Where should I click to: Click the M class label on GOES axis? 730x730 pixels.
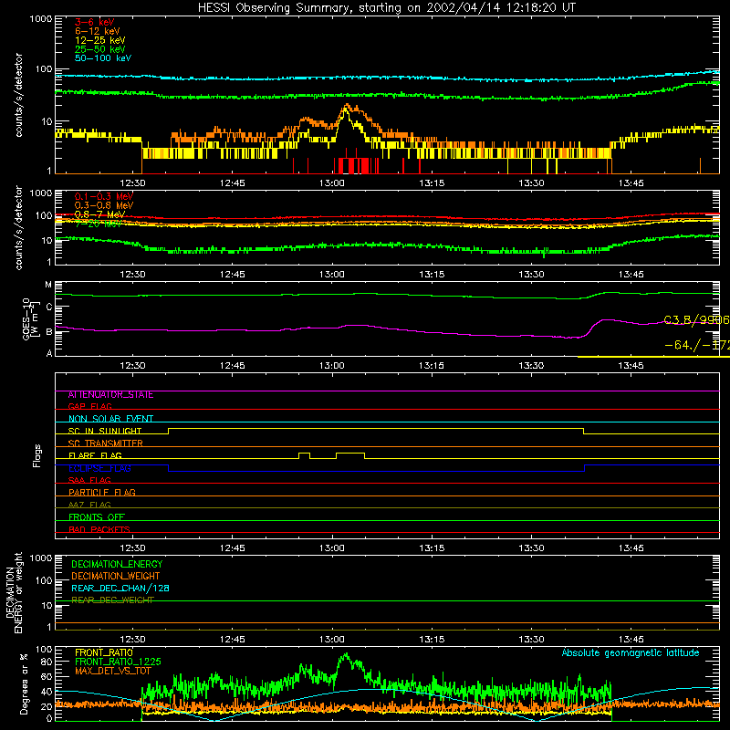48,285
